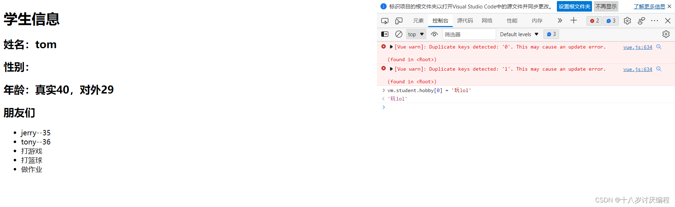The height and width of the screenshot is (207, 675).
Task: Open the DevTools three-dot menu
Action: tap(655, 21)
